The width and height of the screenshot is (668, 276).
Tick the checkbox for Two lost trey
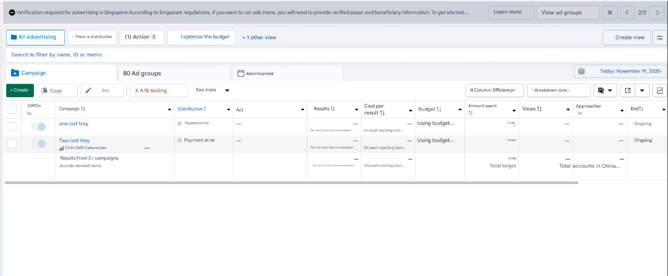click(12, 144)
